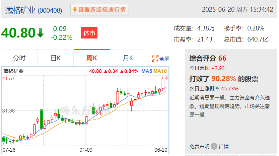This screenshot has width=279, height=156.
Task: Click the chart start date 07-26
Action: pyautogui.click(x=9, y=150)
